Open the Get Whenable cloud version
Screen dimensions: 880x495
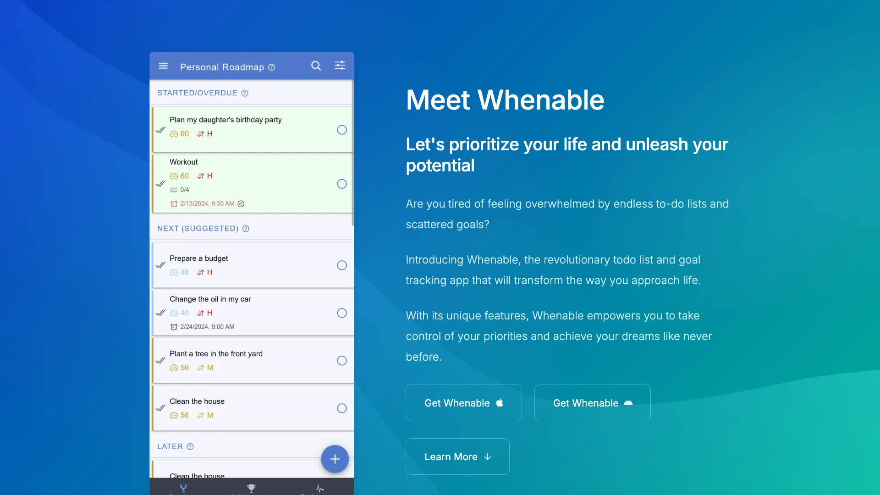[592, 402]
